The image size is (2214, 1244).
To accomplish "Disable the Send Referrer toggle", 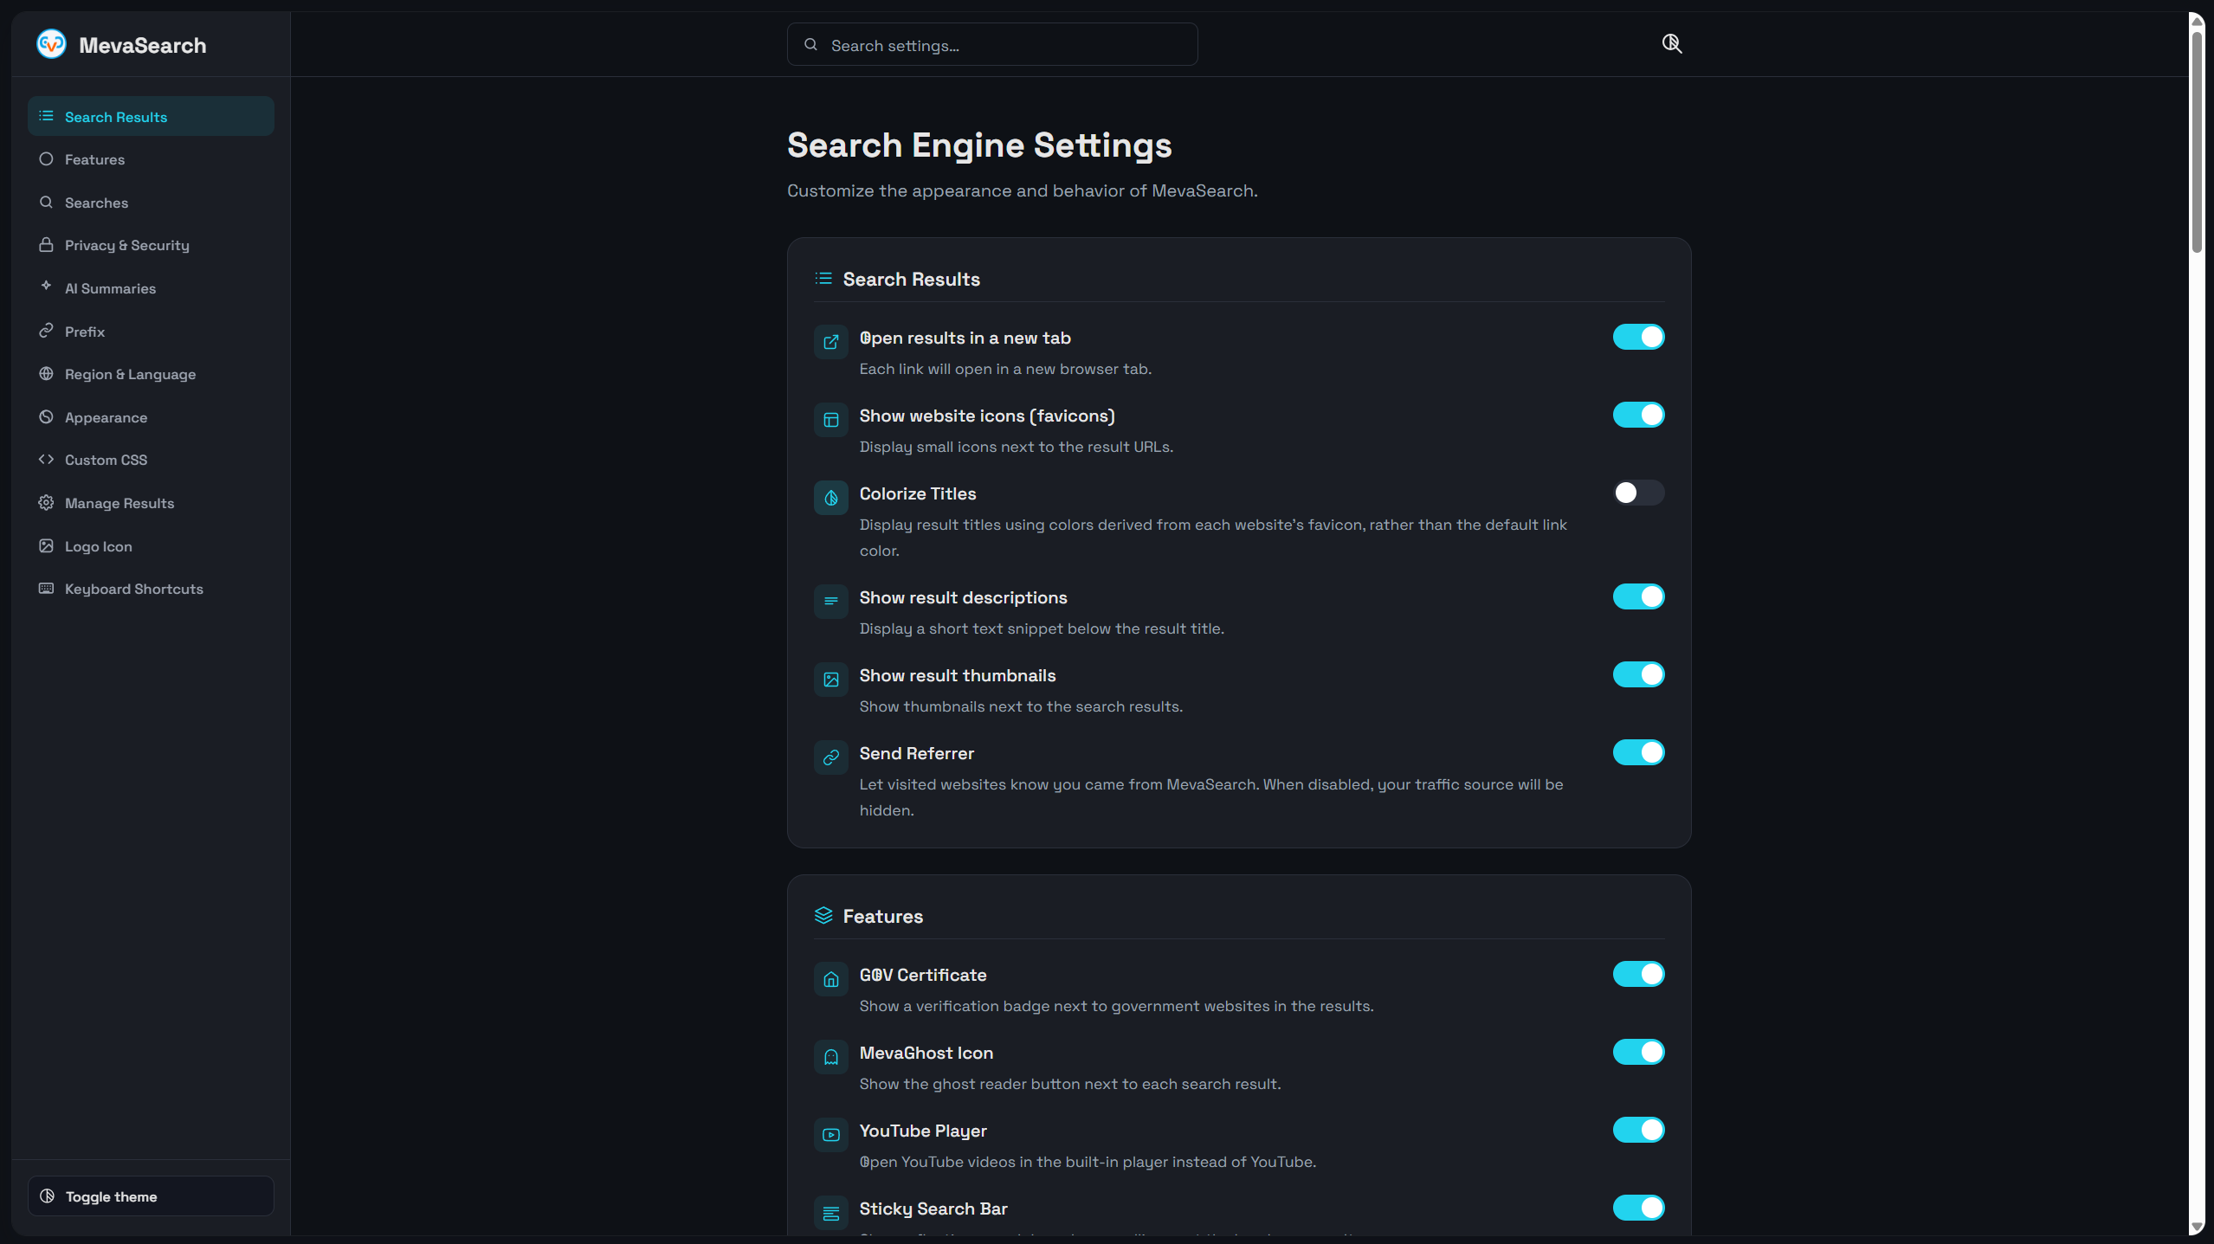I will pyautogui.click(x=1638, y=752).
